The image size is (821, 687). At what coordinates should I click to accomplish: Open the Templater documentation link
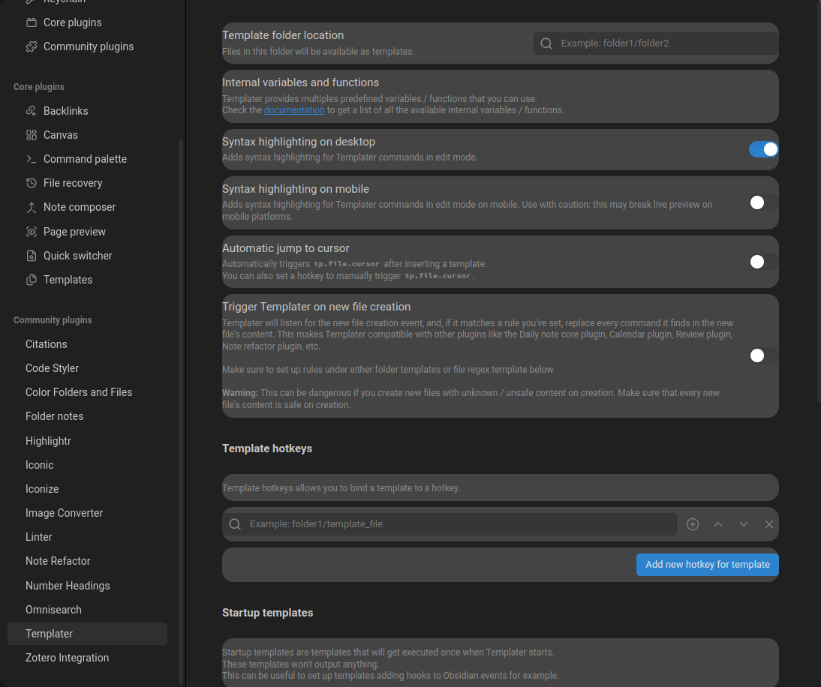tap(294, 110)
